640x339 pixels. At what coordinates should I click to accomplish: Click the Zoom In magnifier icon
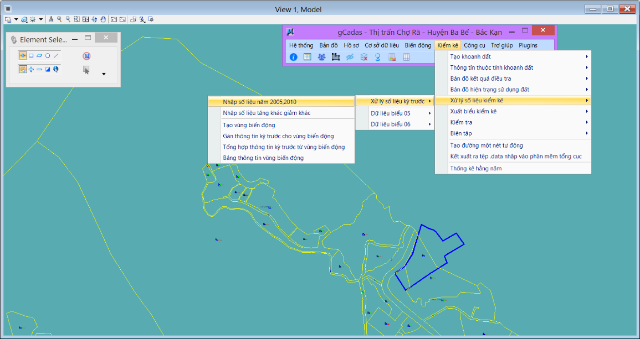click(59, 19)
